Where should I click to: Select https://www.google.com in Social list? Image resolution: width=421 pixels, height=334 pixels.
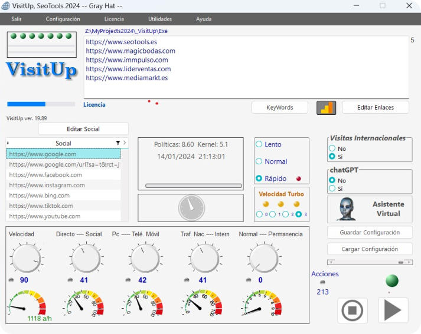(x=63, y=154)
